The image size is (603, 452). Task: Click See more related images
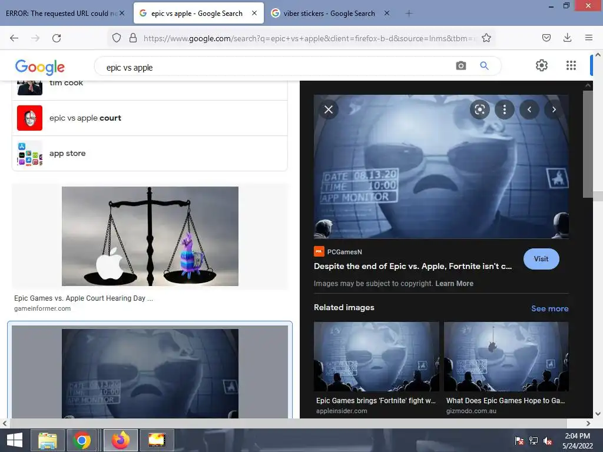coord(549,308)
